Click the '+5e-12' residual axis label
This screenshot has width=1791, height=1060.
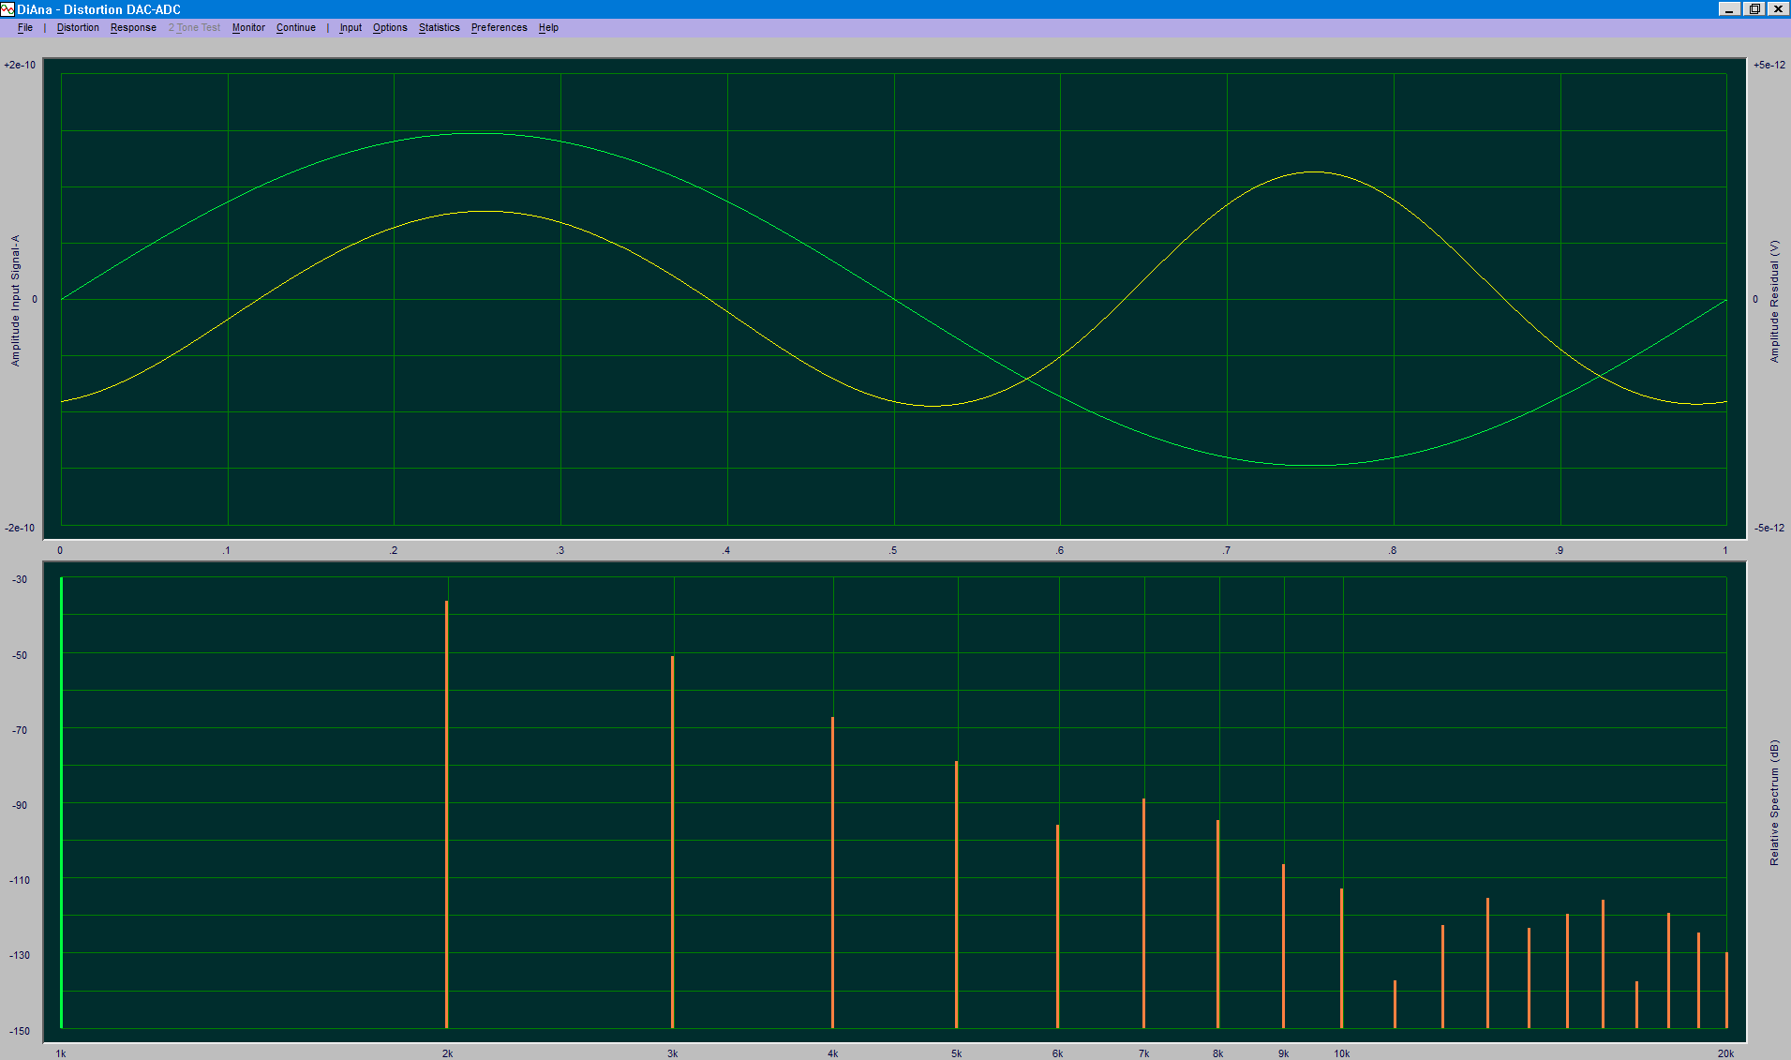(x=1769, y=65)
